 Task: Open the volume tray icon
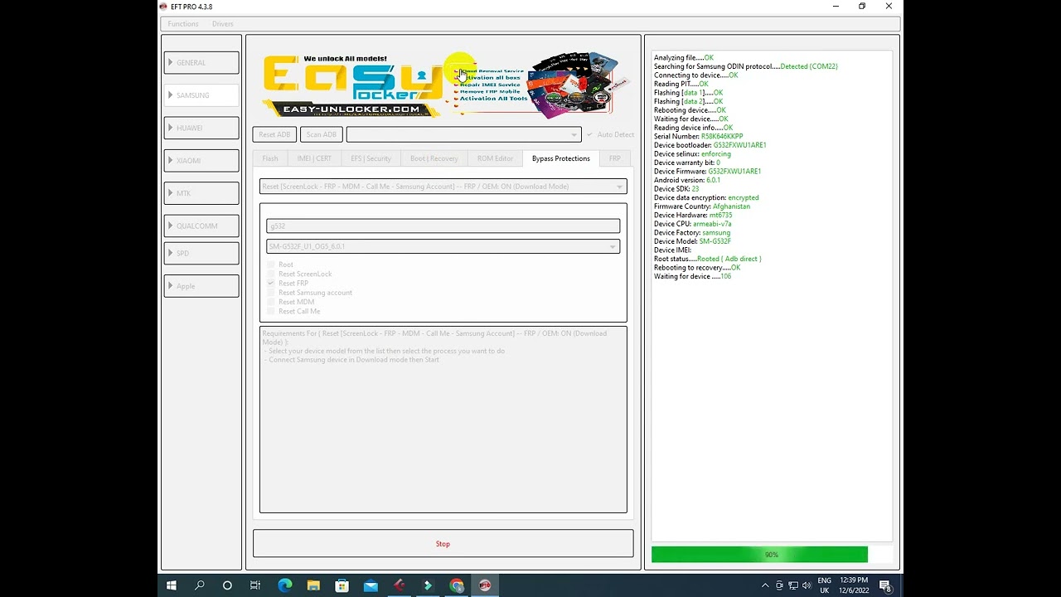807,585
